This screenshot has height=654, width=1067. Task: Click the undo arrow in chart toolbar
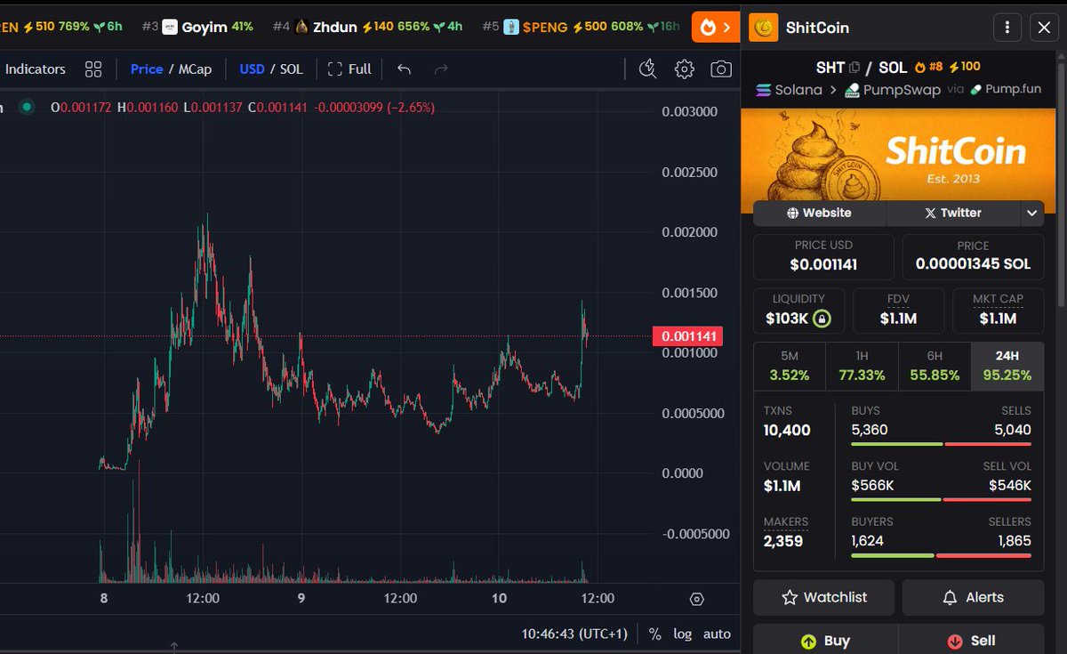point(404,69)
